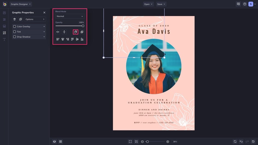Enable the Tint checkbox
Viewport: 258px width, 145px height.
point(14,32)
